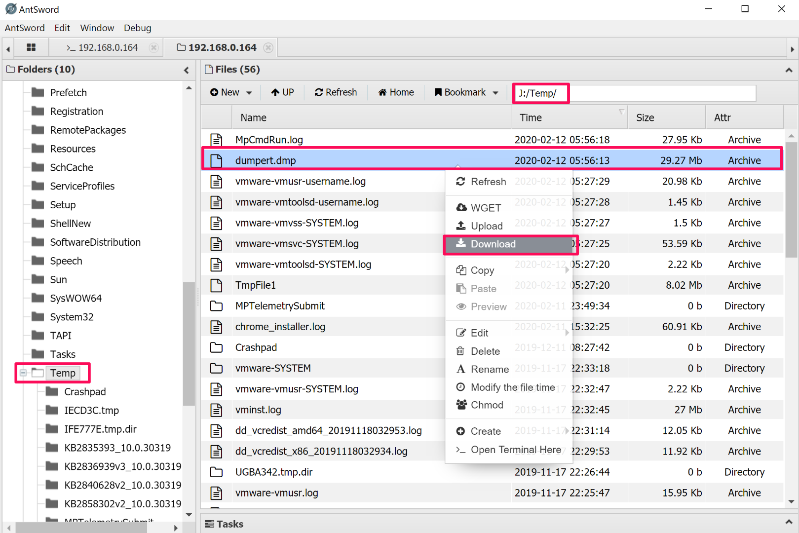Screen dimensions: 799x533
Task: Go to Home directory in toolbar
Action: 396,92
